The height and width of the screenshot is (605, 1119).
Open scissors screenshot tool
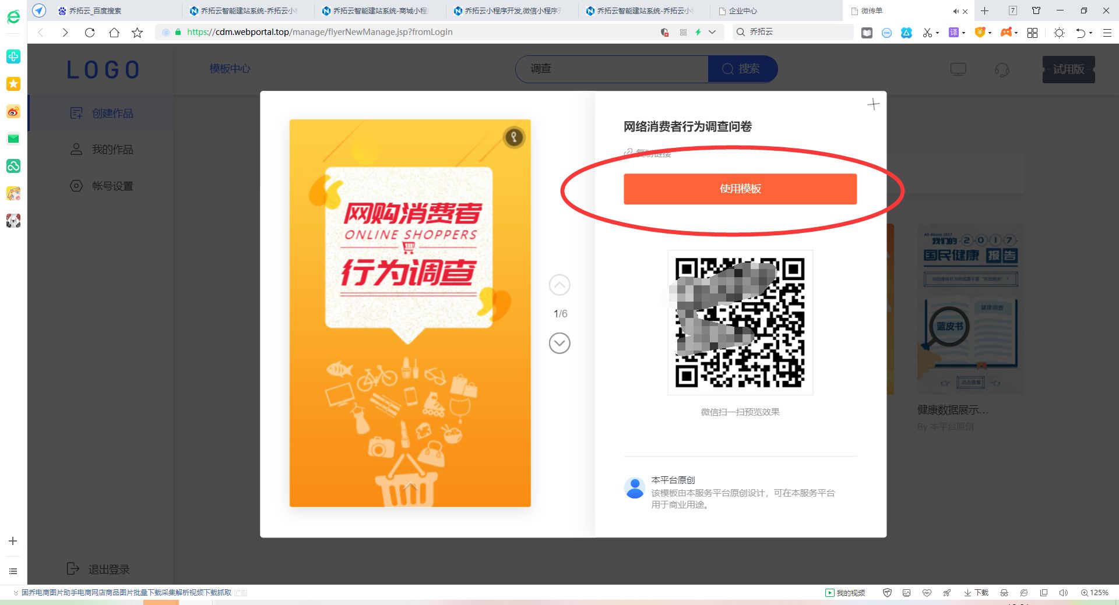point(927,33)
